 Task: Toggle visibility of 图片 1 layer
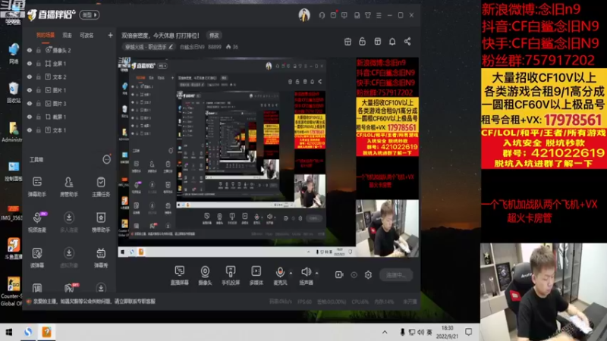click(x=30, y=90)
